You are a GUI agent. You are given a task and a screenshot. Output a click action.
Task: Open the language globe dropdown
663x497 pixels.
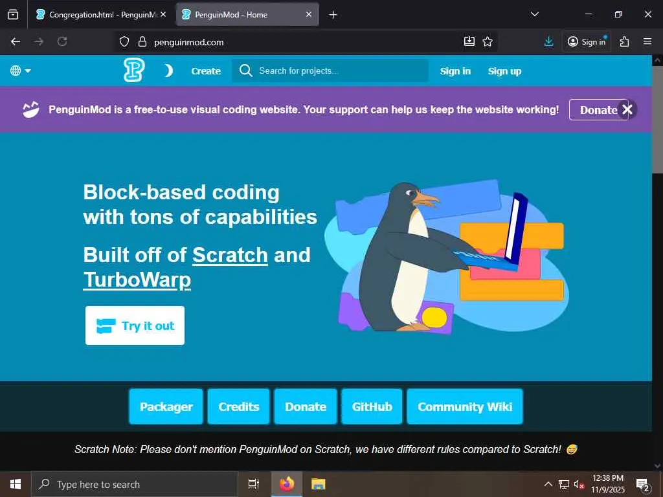(x=20, y=71)
